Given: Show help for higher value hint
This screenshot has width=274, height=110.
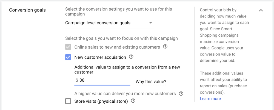Looking at the screenshot, I should pos(181,94).
